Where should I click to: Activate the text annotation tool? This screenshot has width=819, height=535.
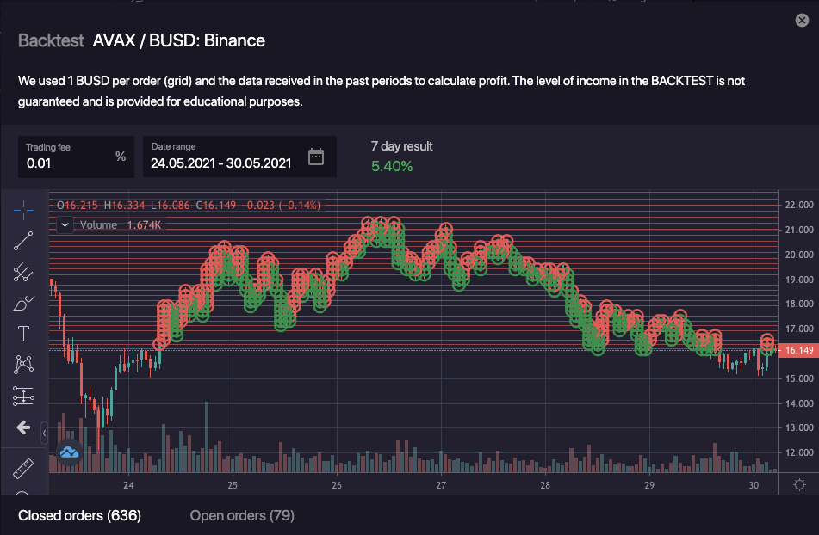[x=23, y=334]
